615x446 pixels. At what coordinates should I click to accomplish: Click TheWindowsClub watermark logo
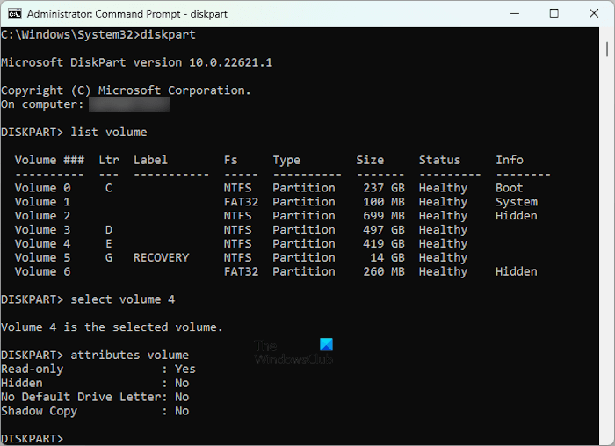click(293, 353)
